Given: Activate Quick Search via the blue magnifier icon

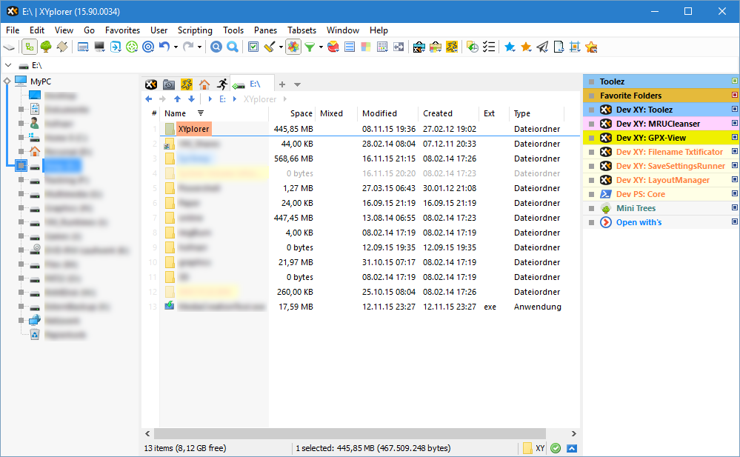Looking at the screenshot, I should [x=233, y=46].
